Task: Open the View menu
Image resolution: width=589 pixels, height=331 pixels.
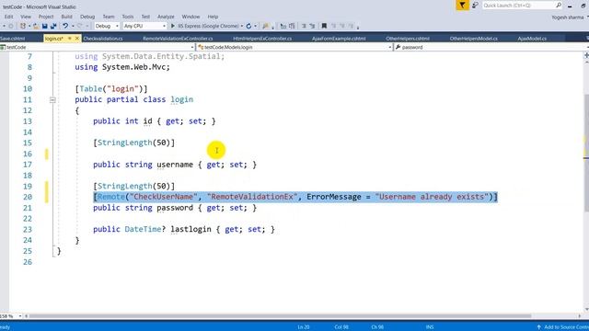Action: coord(26,17)
